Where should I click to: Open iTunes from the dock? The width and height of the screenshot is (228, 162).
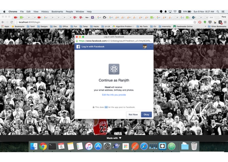(x=89, y=146)
